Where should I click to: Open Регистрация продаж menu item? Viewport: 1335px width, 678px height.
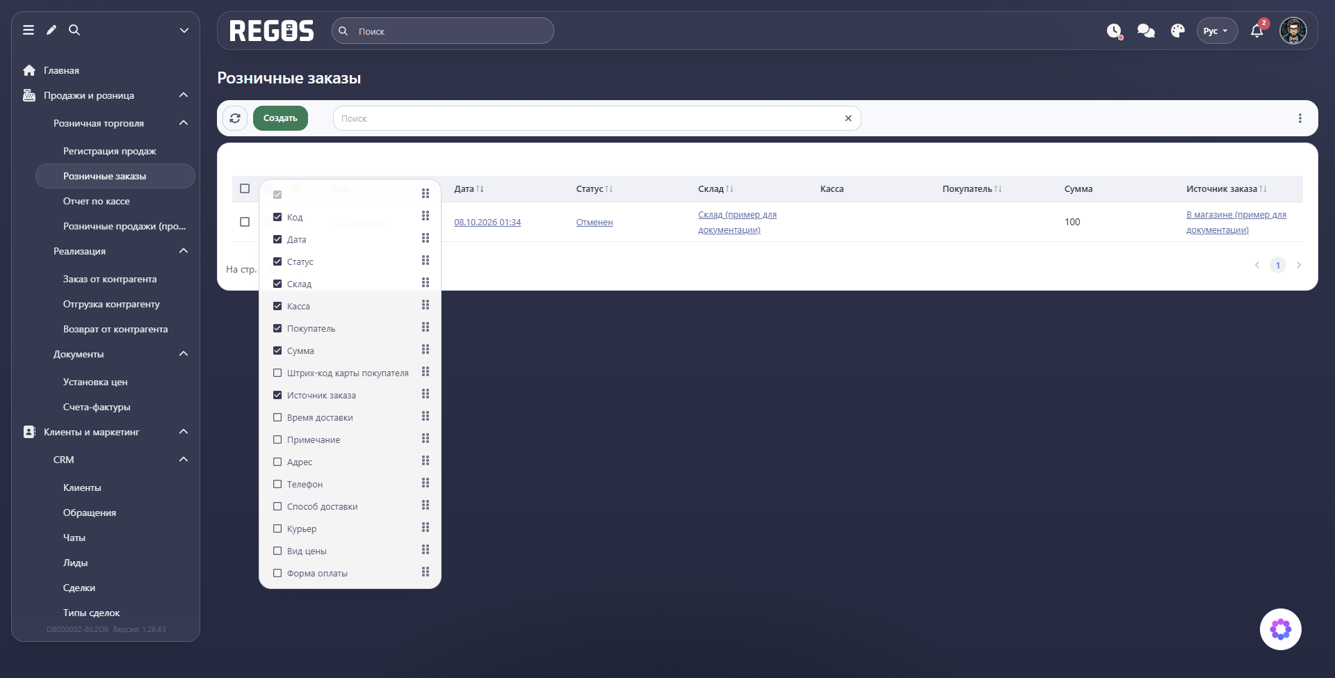(x=110, y=151)
